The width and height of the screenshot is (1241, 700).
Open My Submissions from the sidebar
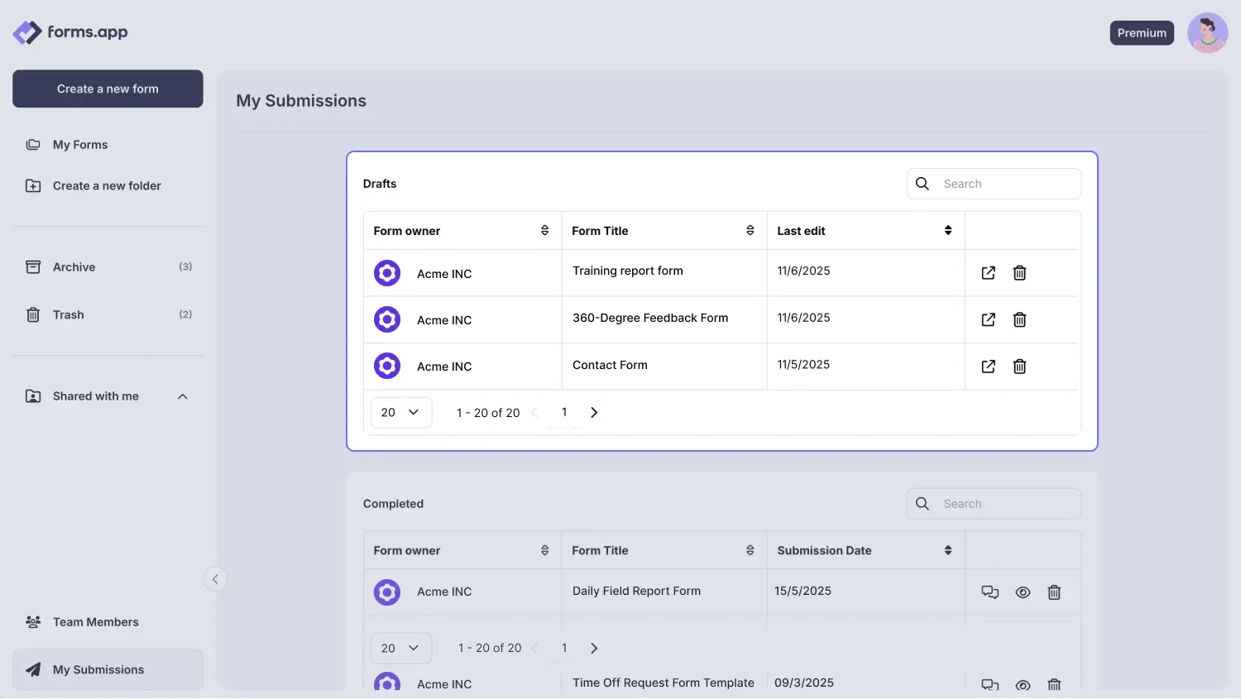click(97, 669)
